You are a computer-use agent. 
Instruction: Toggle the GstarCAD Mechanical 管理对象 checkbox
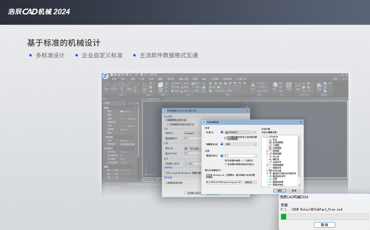point(167,173)
